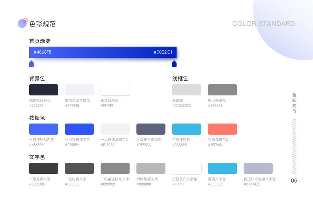Click the #FF796B hex value

coord(215,145)
